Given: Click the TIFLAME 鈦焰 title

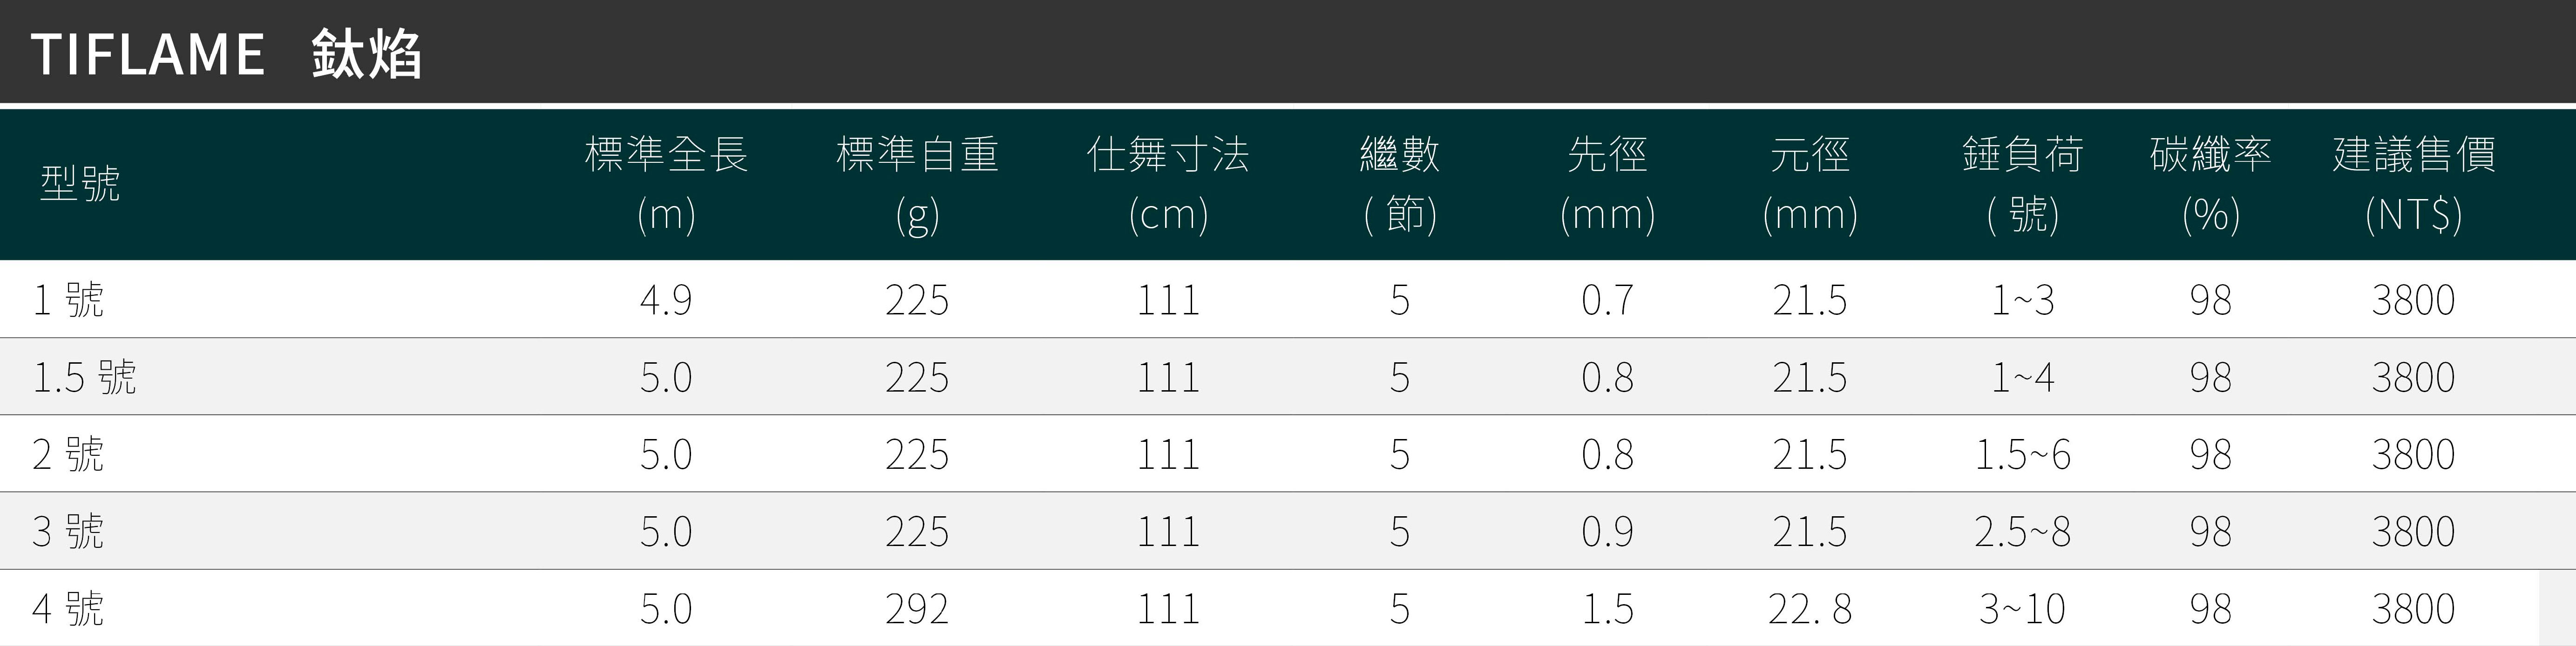Looking at the screenshot, I should 226,54.
